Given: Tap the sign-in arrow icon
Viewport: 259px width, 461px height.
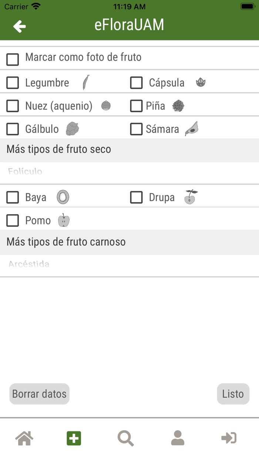Looking at the screenshot, I should (229, 438).
